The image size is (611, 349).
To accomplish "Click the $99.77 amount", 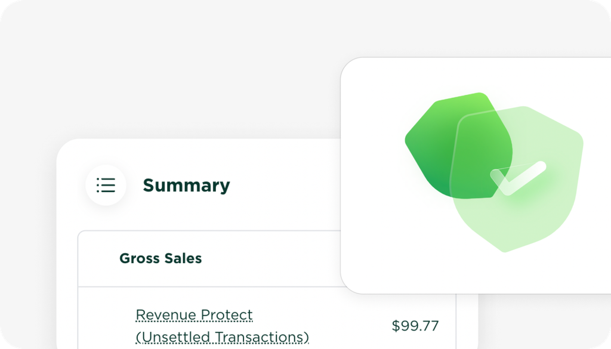I will pos(415,326).
